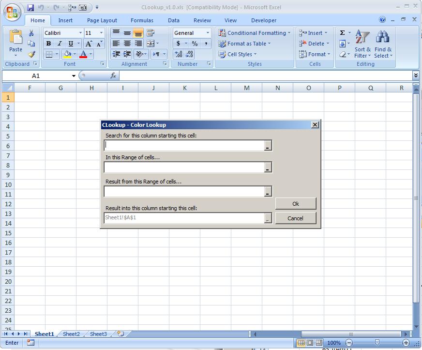Shrink font size with smaller A
Image resolution: width=422 pixels, height=350 pixels.
[x=99, y=44]
